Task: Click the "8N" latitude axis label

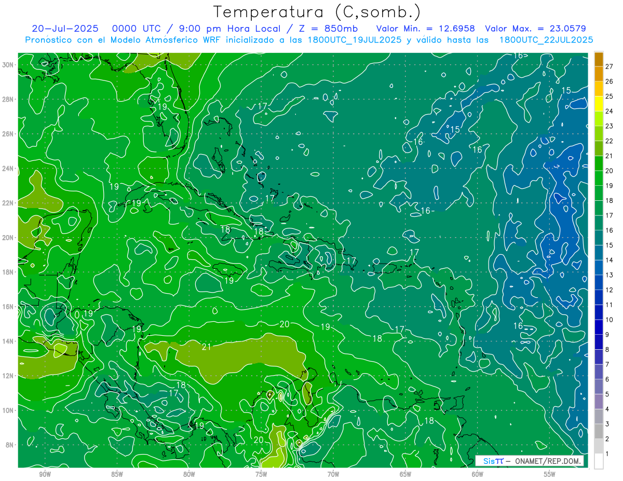Action: (x=10, y=445)
